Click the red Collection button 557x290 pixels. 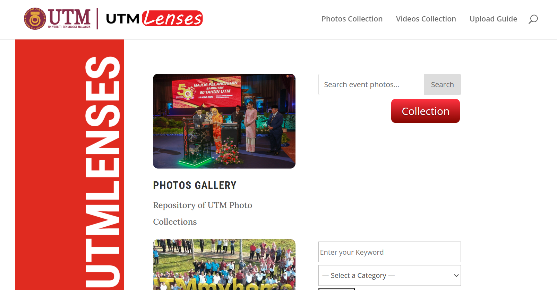coord(426,111)
